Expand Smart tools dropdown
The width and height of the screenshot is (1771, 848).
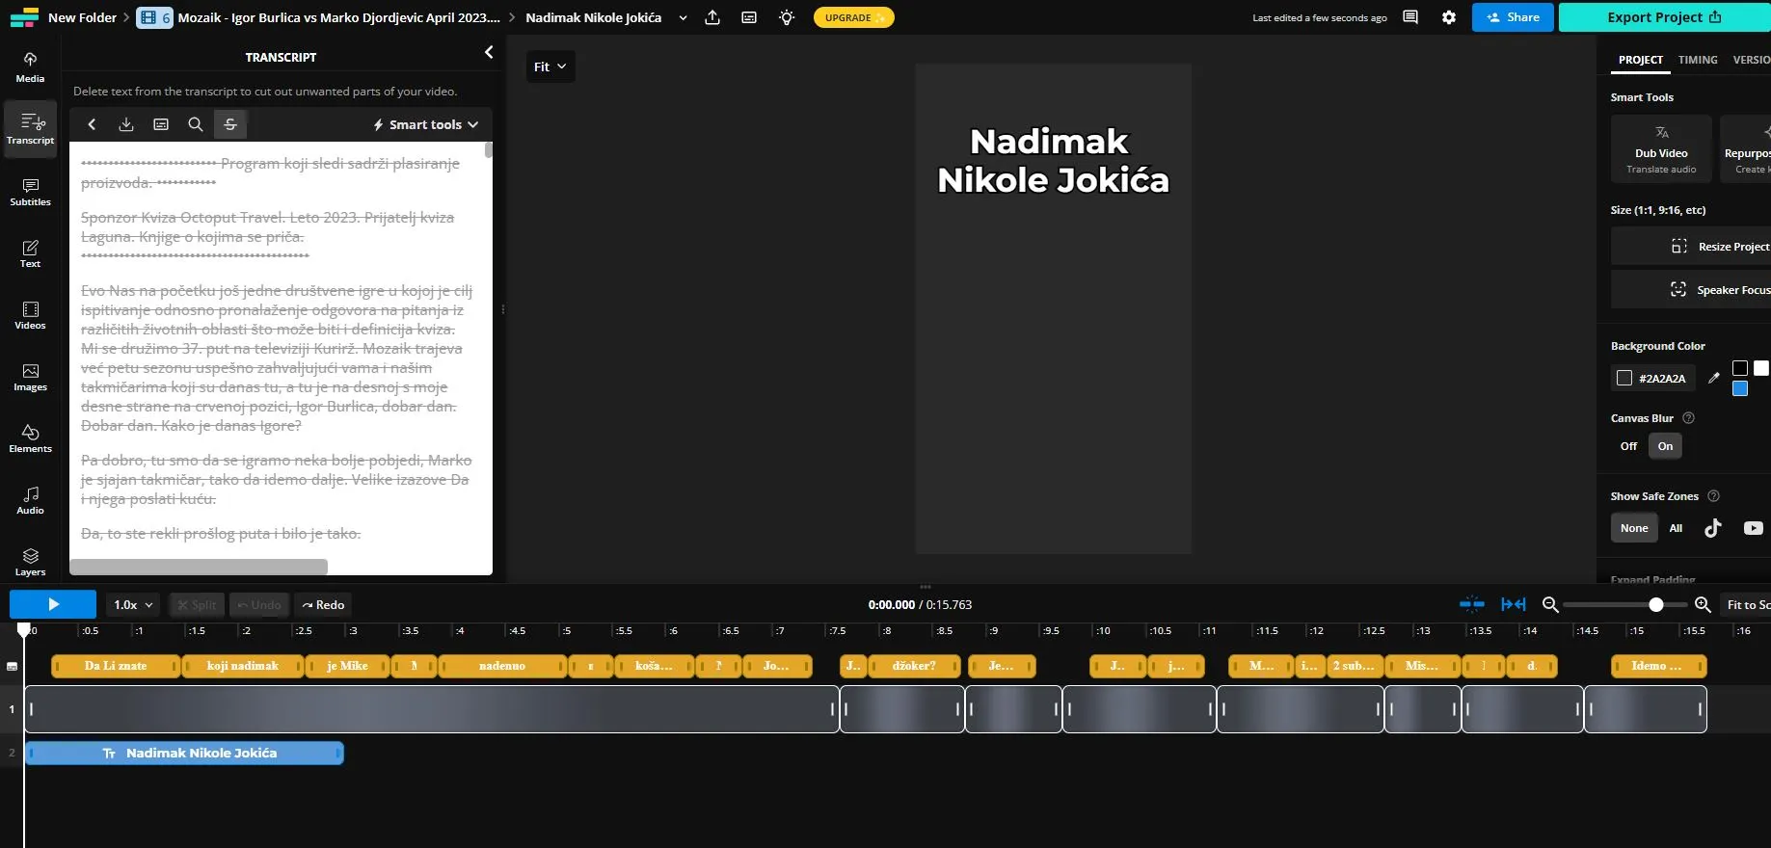(x=426, y=124)
